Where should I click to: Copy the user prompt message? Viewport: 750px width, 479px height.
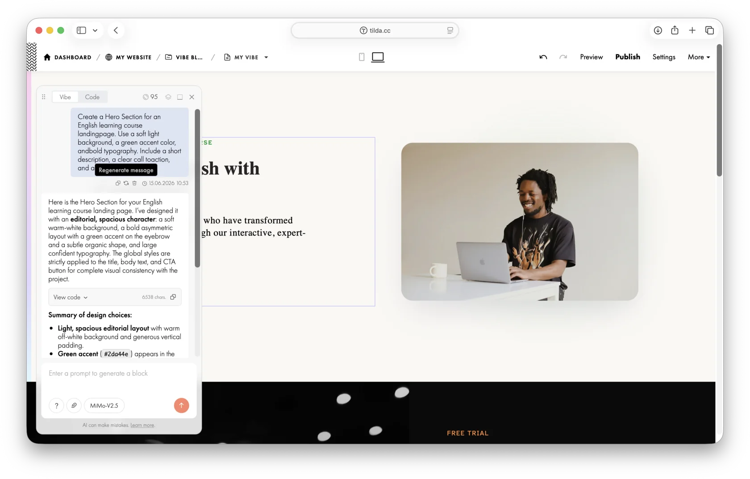tap(118, 183)
